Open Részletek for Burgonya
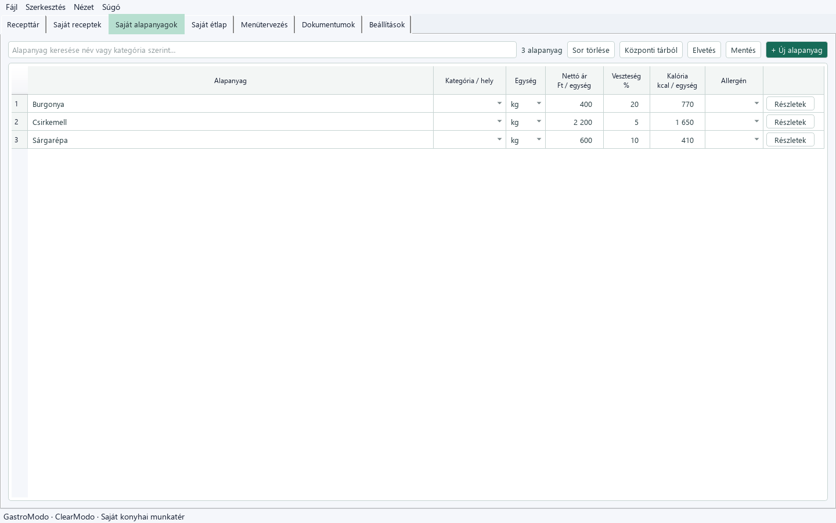The image size is (836, 523). [x=790, y=104]
